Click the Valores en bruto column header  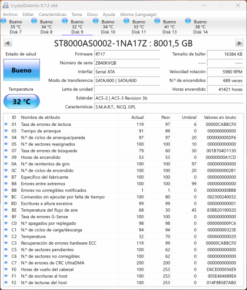pyautogui.click(x=218, y=118)
